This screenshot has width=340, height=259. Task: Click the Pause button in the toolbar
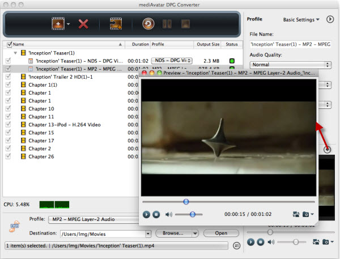pyautogui.click(x=167, y=24)
